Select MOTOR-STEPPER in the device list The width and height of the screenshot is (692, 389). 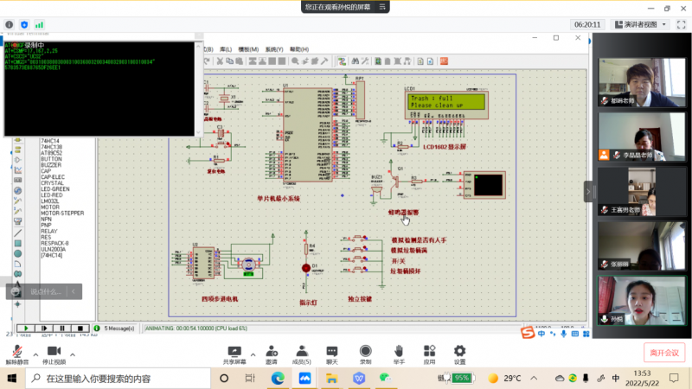tap(62, 213)
